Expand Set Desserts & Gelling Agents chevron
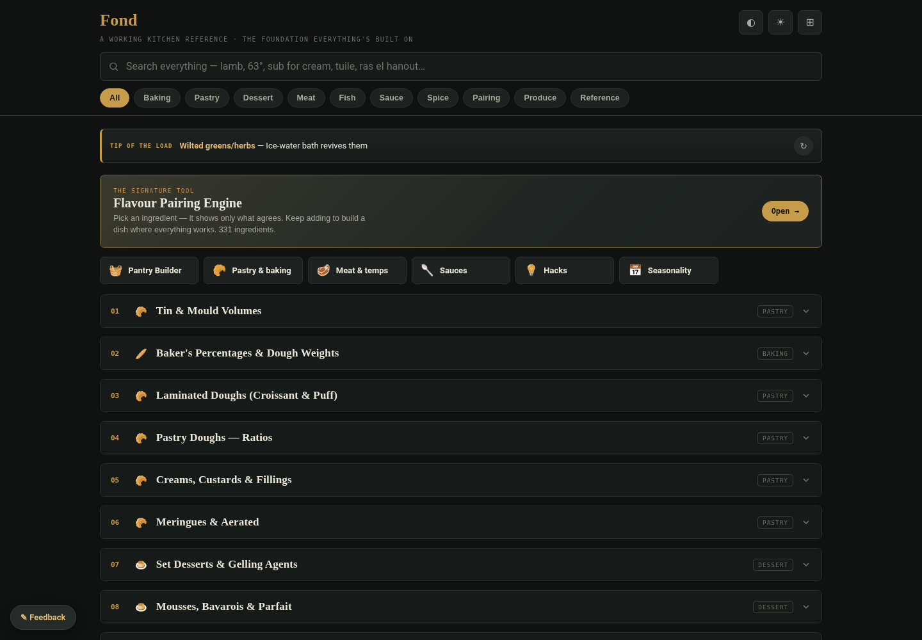 tap(806, 564)
